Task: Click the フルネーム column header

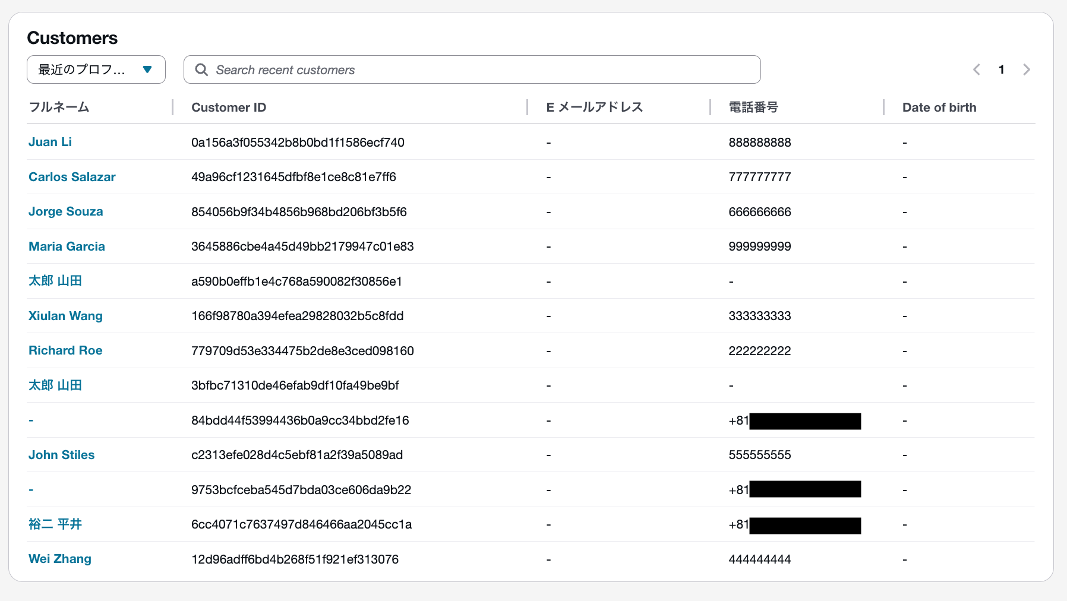Action: pos(59,107)
